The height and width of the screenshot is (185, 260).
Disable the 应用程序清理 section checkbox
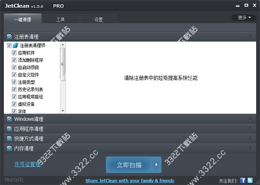tap(10, 129)
